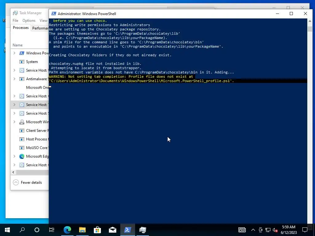Viewport: 315px width, 236px height.
Task: Open Task View on the taskbar
Action: pyautogui.click(x=52, y=230)
